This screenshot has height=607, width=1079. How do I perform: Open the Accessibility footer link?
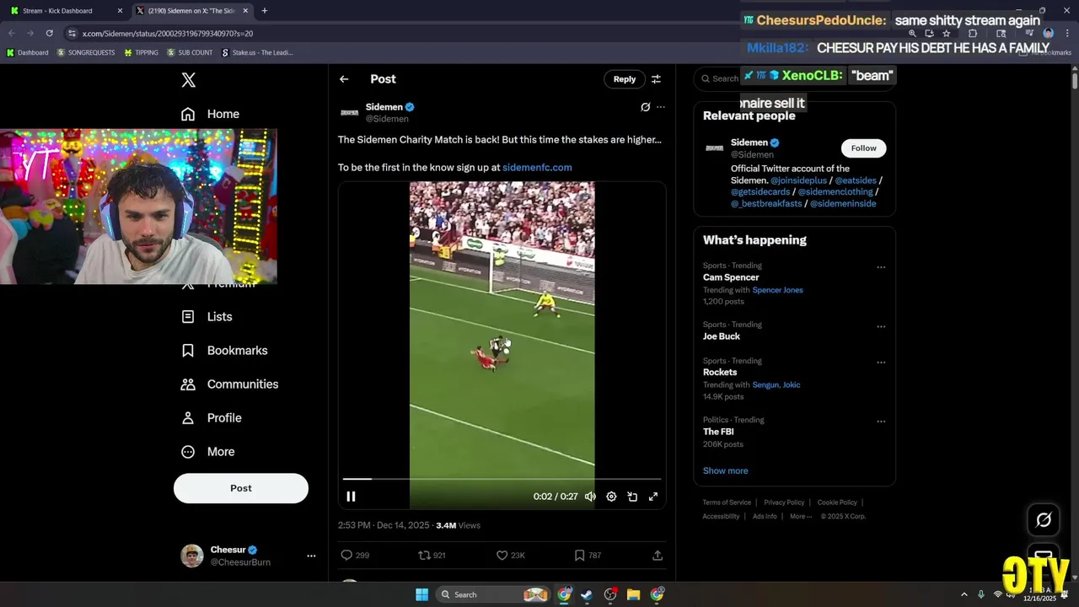point(721,516)
